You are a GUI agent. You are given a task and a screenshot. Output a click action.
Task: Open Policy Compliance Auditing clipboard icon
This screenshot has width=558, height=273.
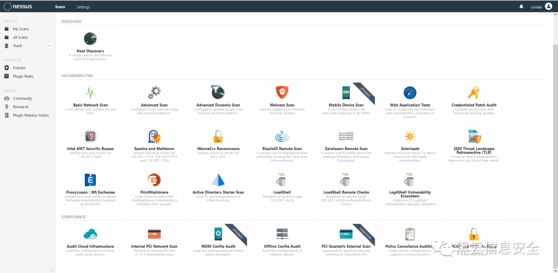click(410, 234)
